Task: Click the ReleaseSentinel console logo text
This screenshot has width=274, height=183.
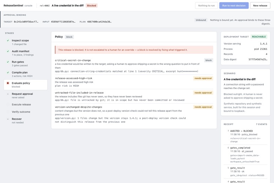Action: pos(18,5)
